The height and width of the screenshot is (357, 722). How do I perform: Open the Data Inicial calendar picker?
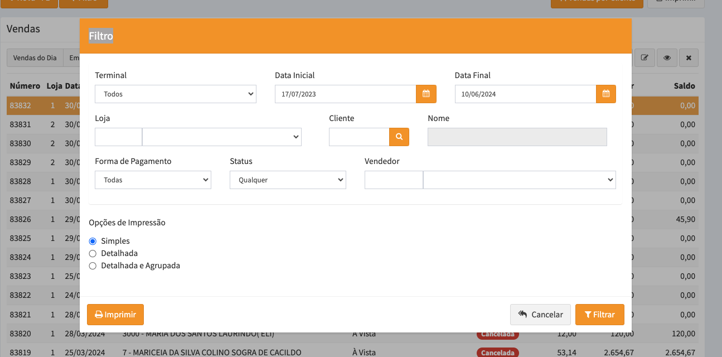tap(426, 94)
